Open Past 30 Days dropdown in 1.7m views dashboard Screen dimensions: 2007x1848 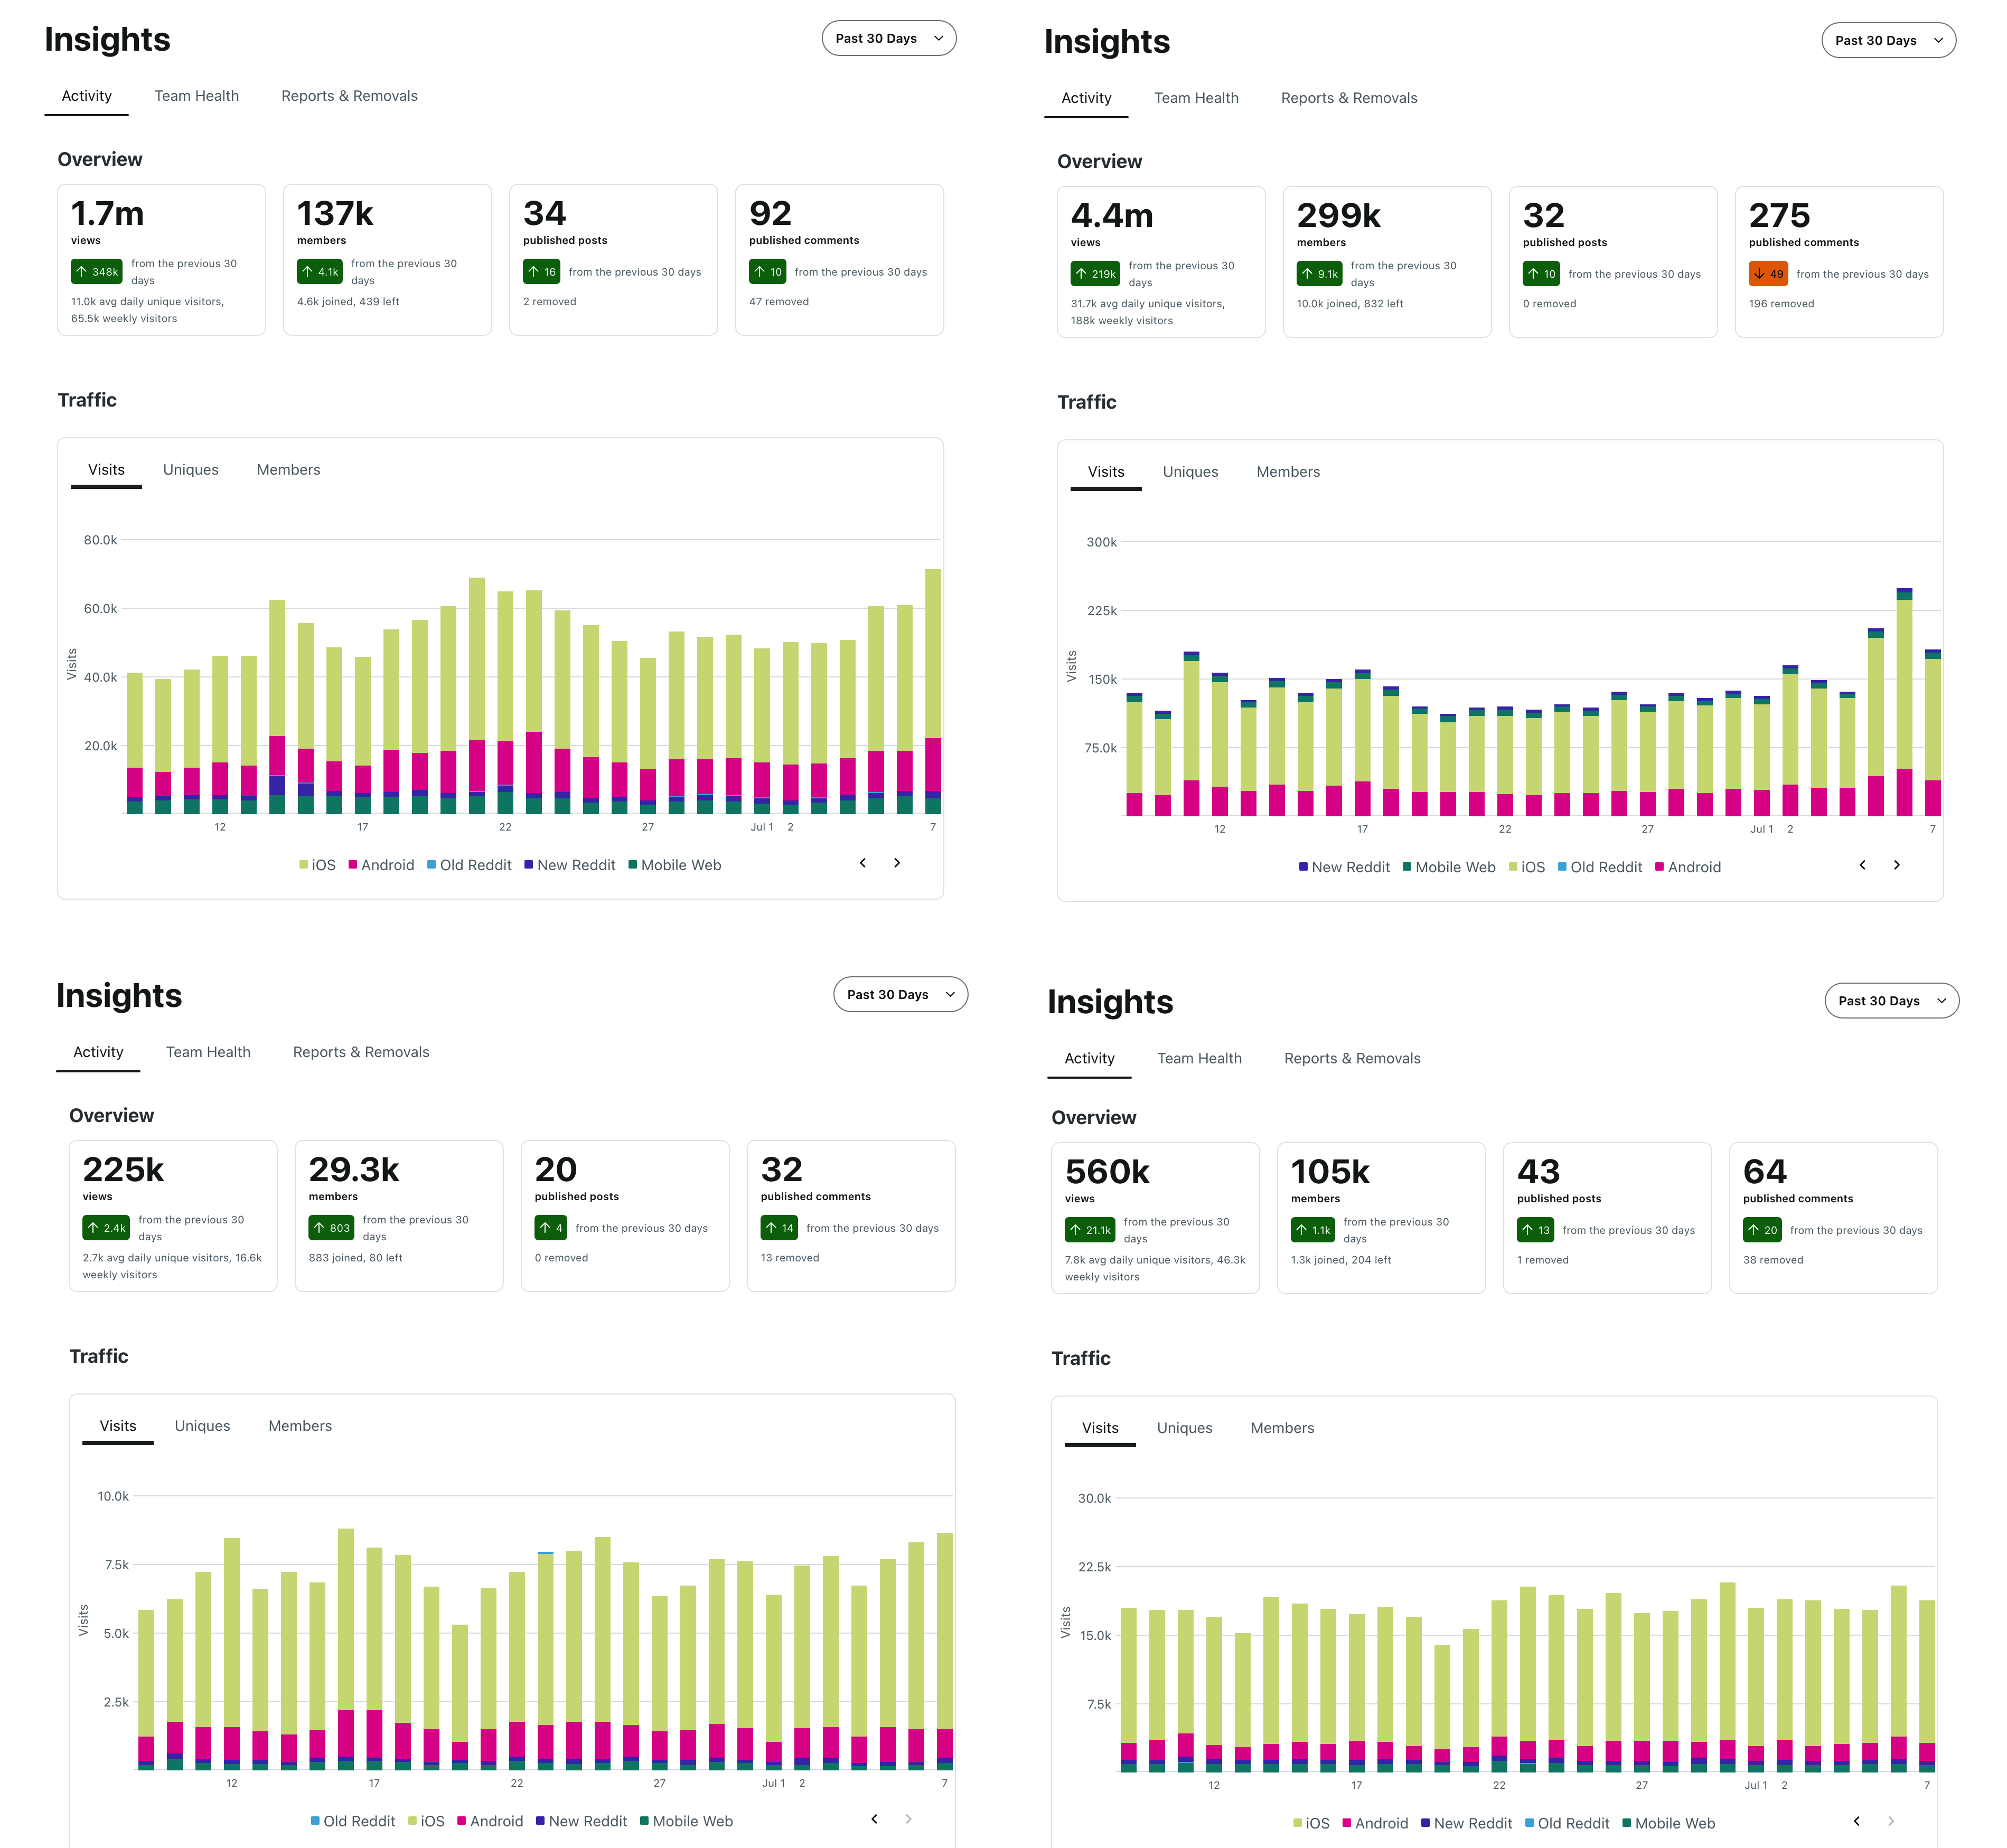[888, 38]
